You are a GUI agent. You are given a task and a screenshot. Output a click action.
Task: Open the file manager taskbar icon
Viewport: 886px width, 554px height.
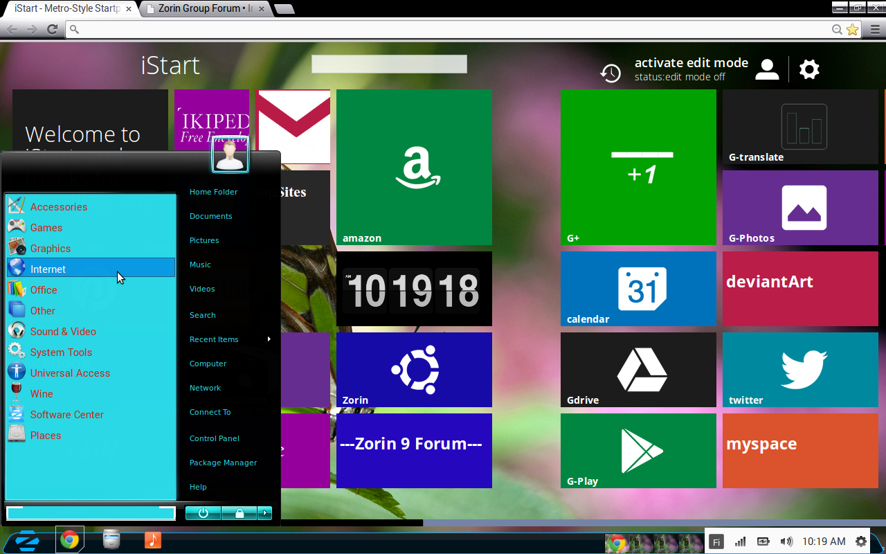tap(111, 539)
